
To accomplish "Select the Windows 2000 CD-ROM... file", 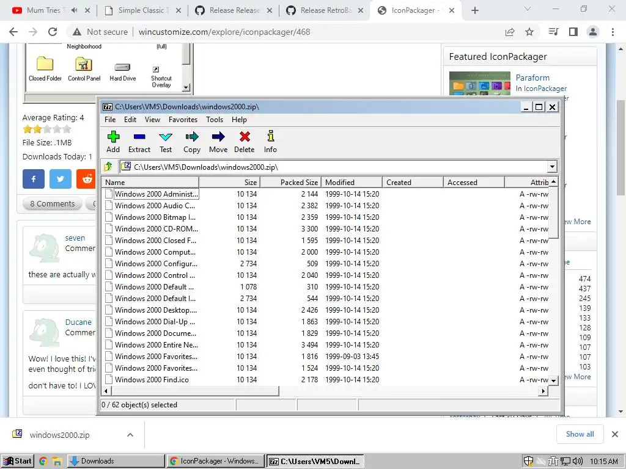I will coord(156,229).
